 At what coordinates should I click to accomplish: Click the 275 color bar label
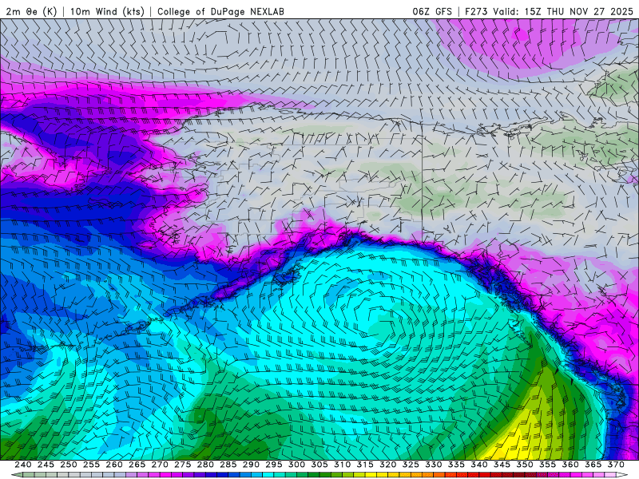183,465
